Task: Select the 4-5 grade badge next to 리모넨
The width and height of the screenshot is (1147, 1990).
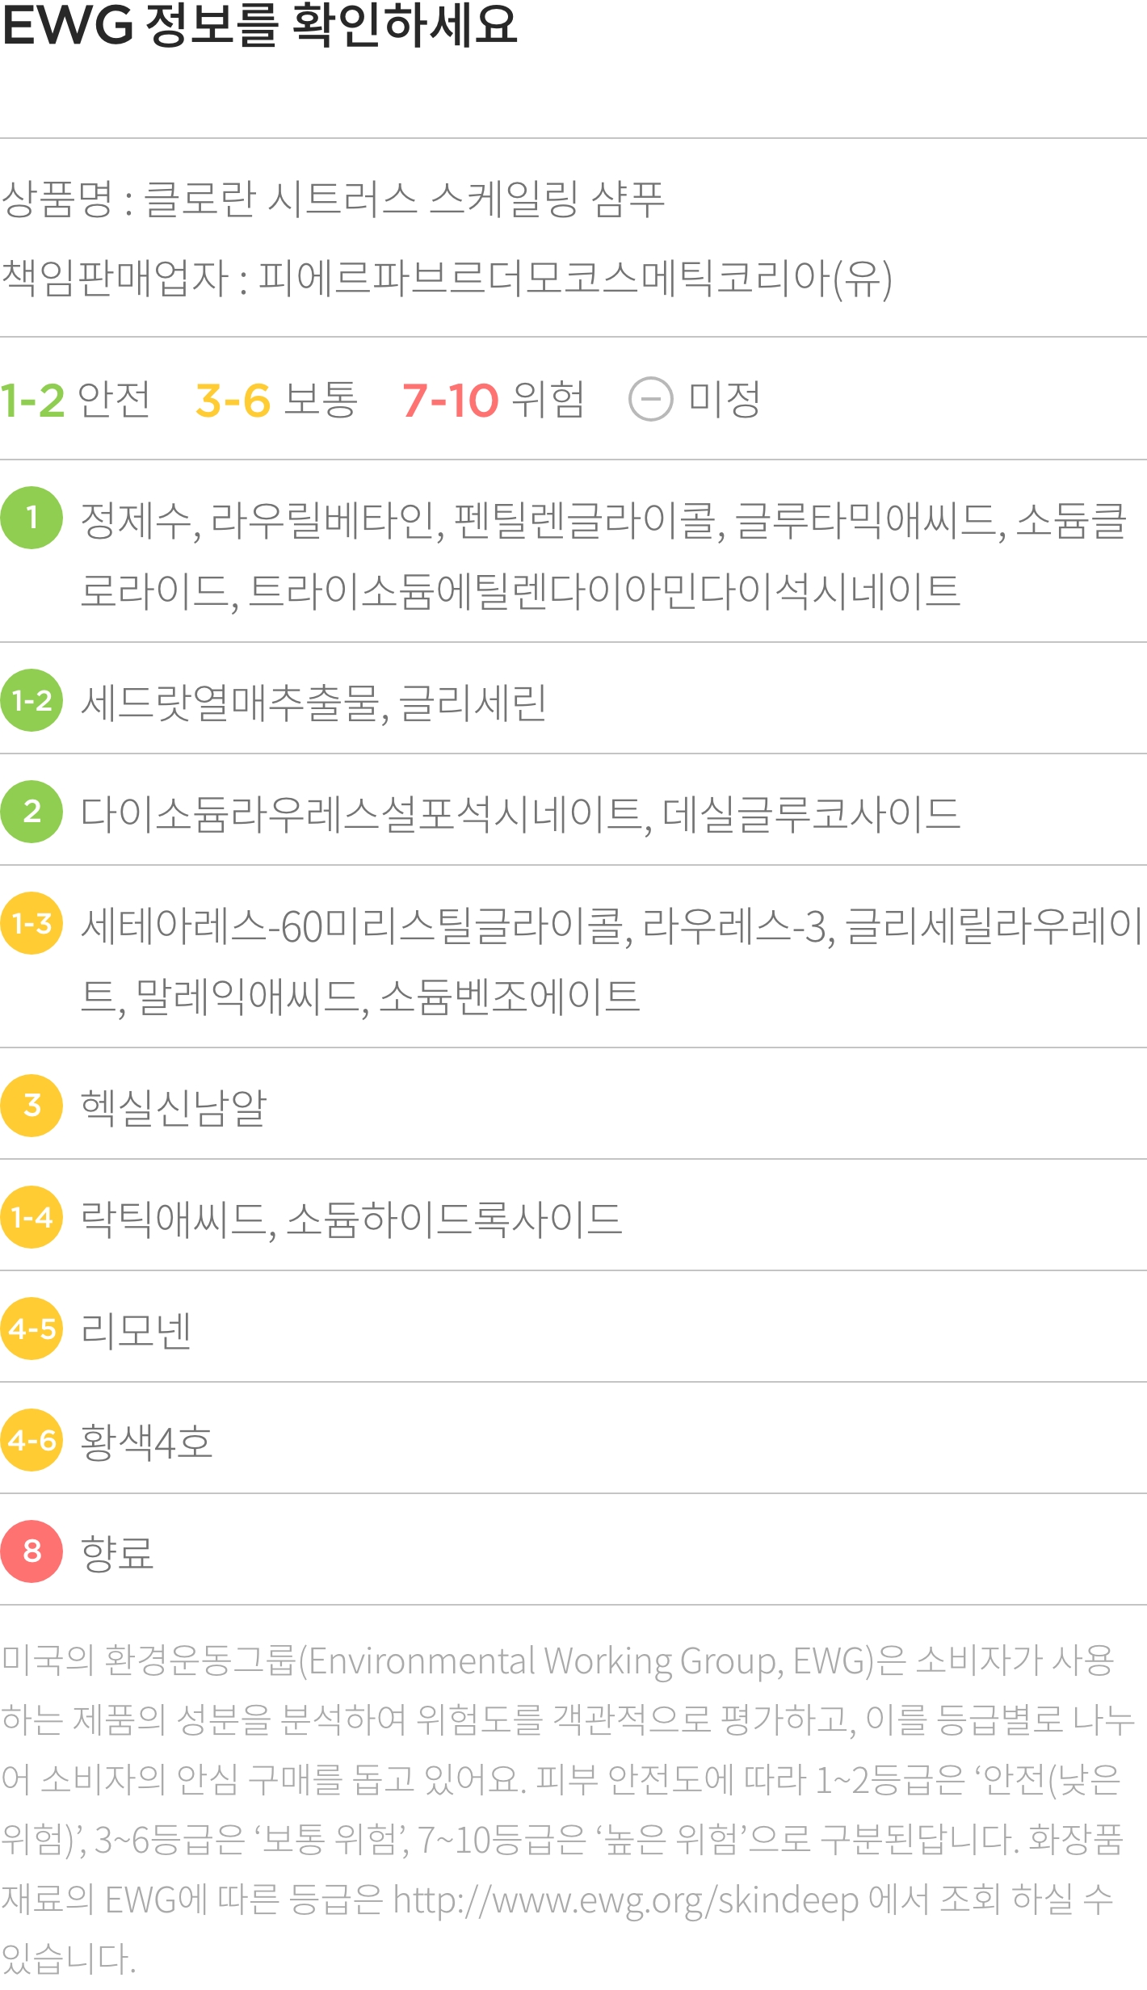Action: coord(32,1329)
